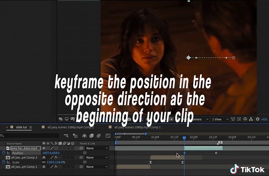Viewport: 269px width, 176px height.
Task: Click the Parent & Link column header
Action: click(87, 143)
